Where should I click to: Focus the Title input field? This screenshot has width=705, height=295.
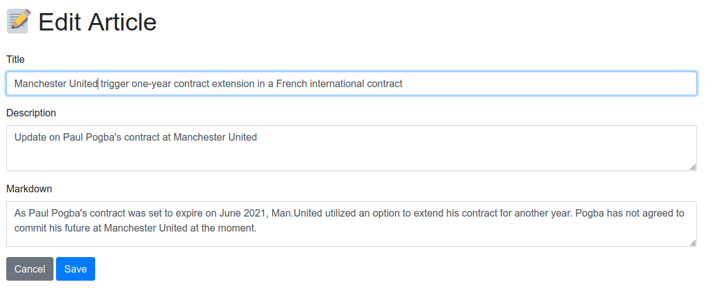click(352, 83)
